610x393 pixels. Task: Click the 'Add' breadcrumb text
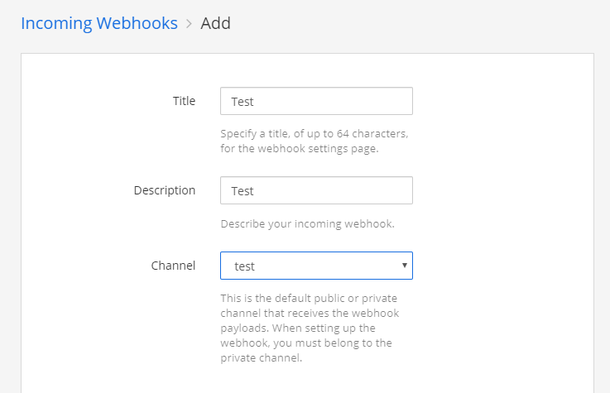(x=215, y=23)
